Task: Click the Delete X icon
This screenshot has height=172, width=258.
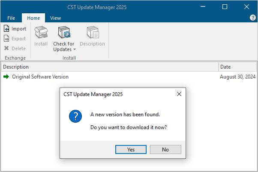Action: (x=6, y=48)
